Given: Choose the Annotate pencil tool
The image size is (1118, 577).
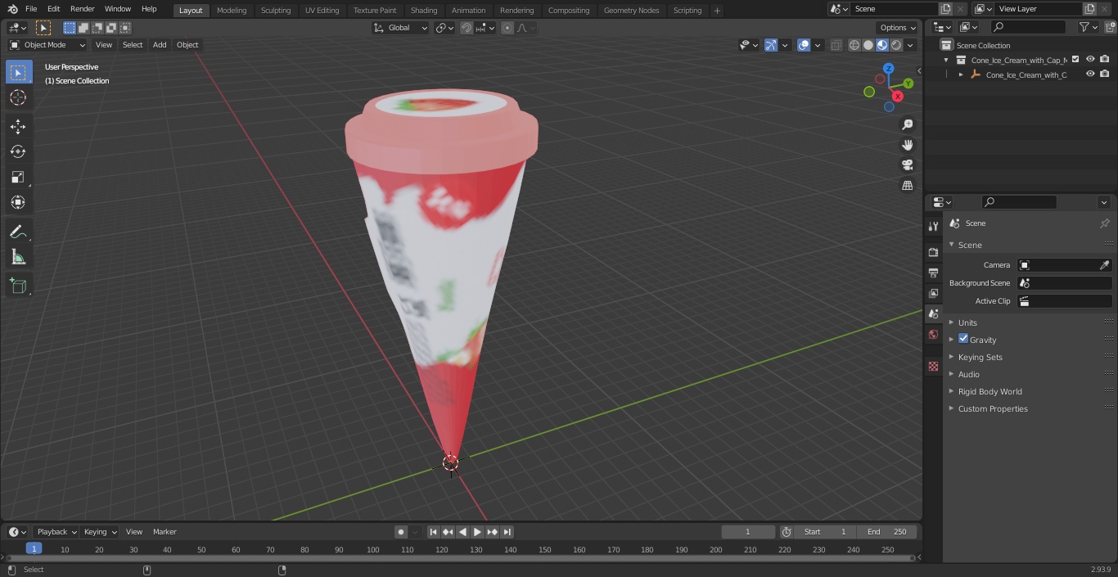Looking at the screenshot, I should (18, 232).
